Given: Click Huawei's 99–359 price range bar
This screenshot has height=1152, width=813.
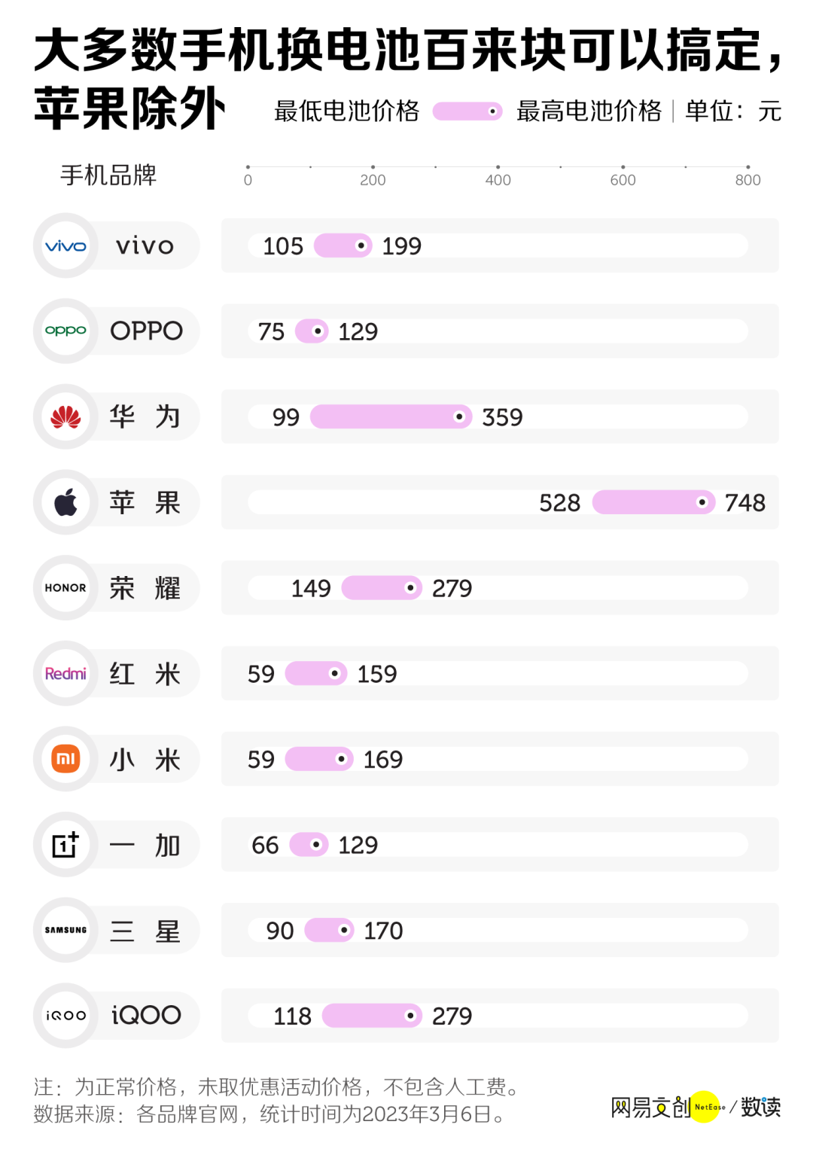Looking at the screenshot, I should (391, 417).
